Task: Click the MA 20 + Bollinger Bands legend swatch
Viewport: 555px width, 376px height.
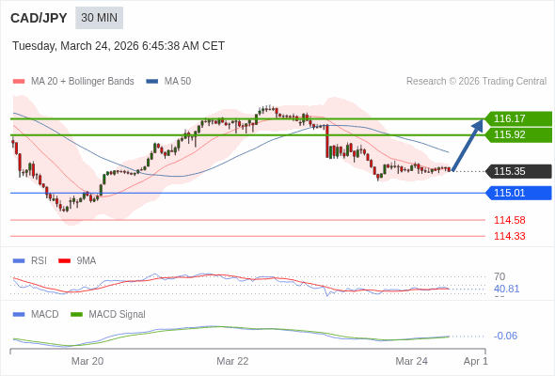Action: click(x=19, y=82)
